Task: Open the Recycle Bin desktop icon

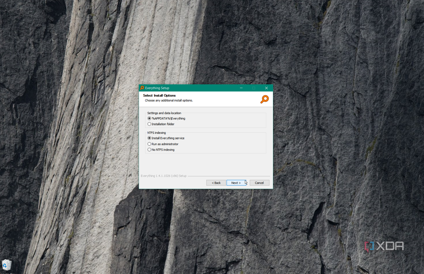Action: click(6, 266)
